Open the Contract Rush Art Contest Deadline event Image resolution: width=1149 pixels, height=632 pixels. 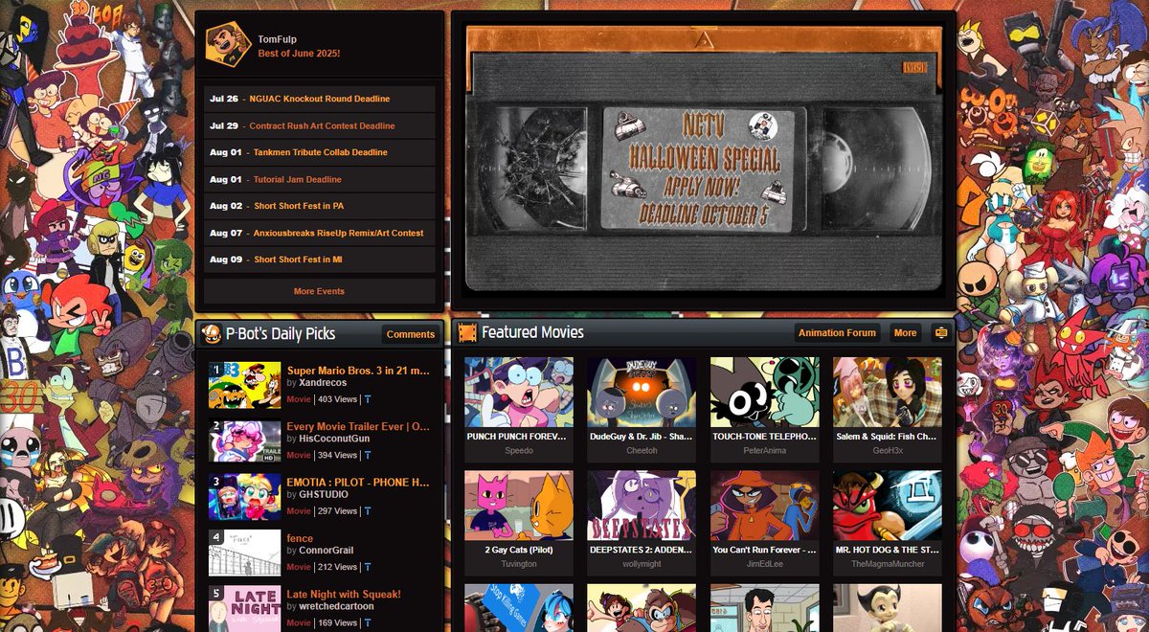(x=320, y=125)
